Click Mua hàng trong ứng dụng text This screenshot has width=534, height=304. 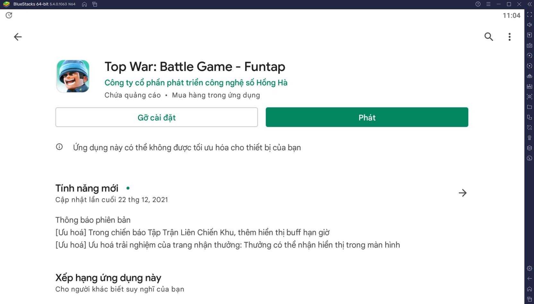[x=216, y=95]
